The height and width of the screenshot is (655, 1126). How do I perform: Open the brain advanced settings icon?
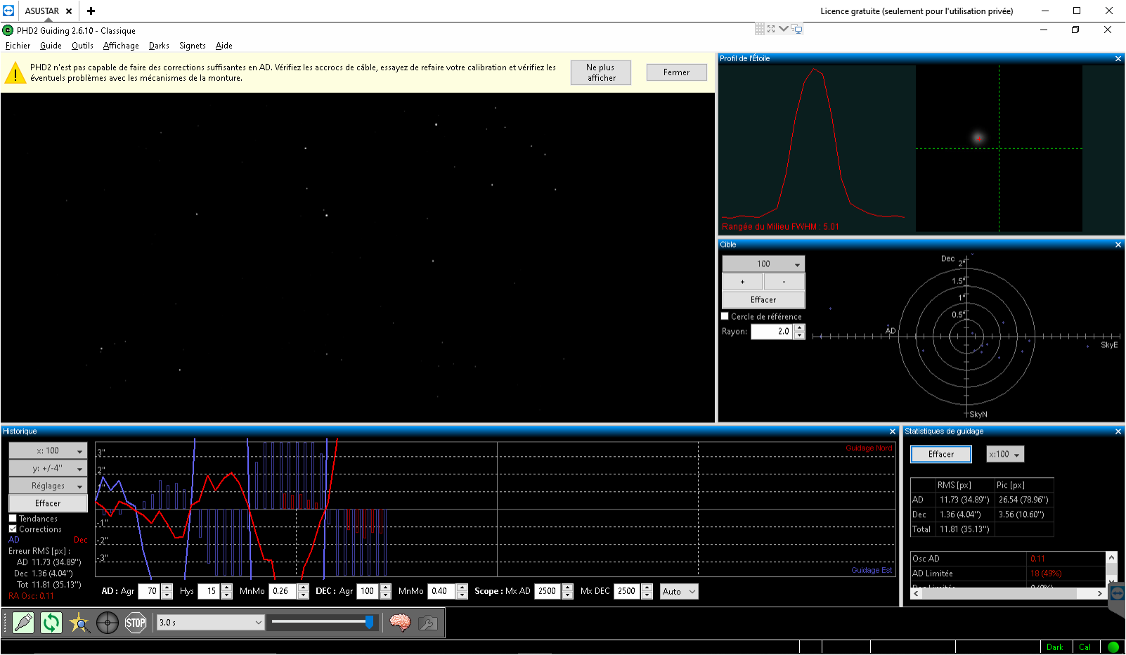pos(400,623)
